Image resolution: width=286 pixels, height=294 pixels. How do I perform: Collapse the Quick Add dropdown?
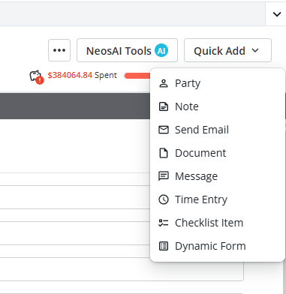click(227, 50)
